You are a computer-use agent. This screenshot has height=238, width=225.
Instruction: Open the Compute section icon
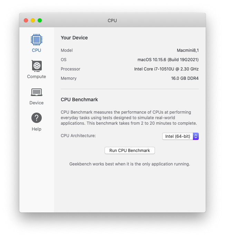[36, 66]
